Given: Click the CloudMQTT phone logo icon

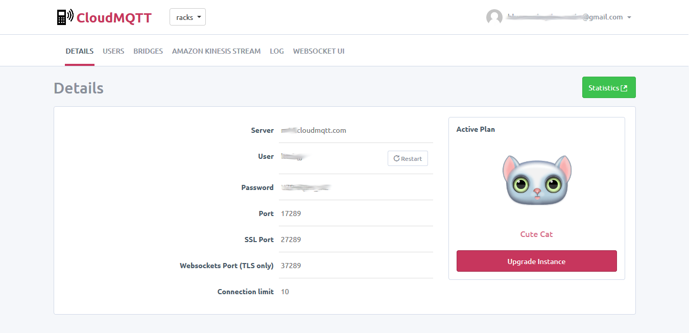Looking at the screenshot, I should 65,17.
